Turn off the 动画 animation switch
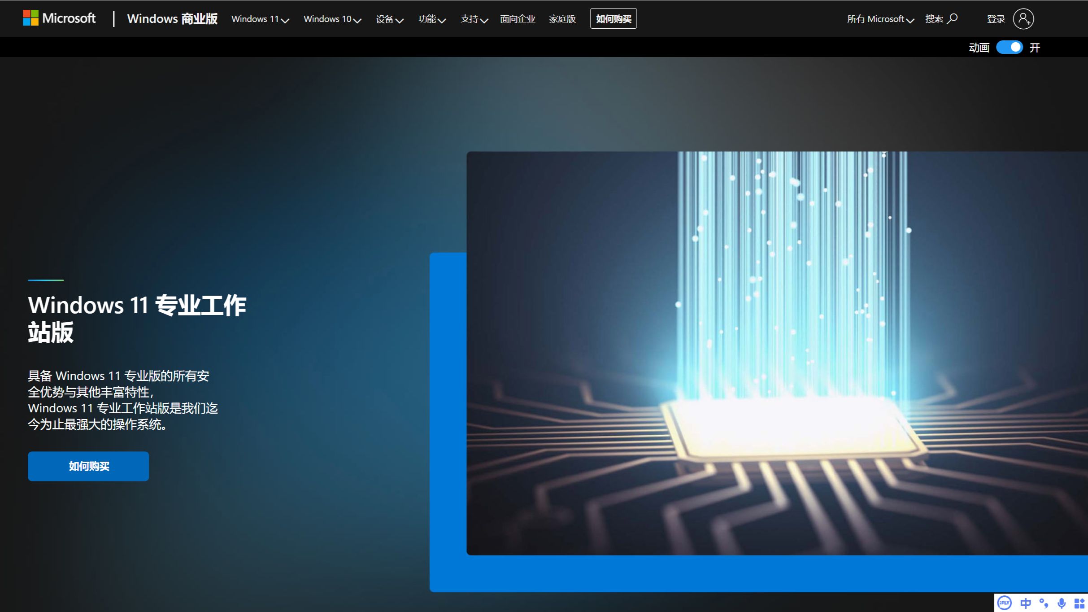Image resolution: width=1088 pixels, height=612 pixels. click(x=1010, y=47)
